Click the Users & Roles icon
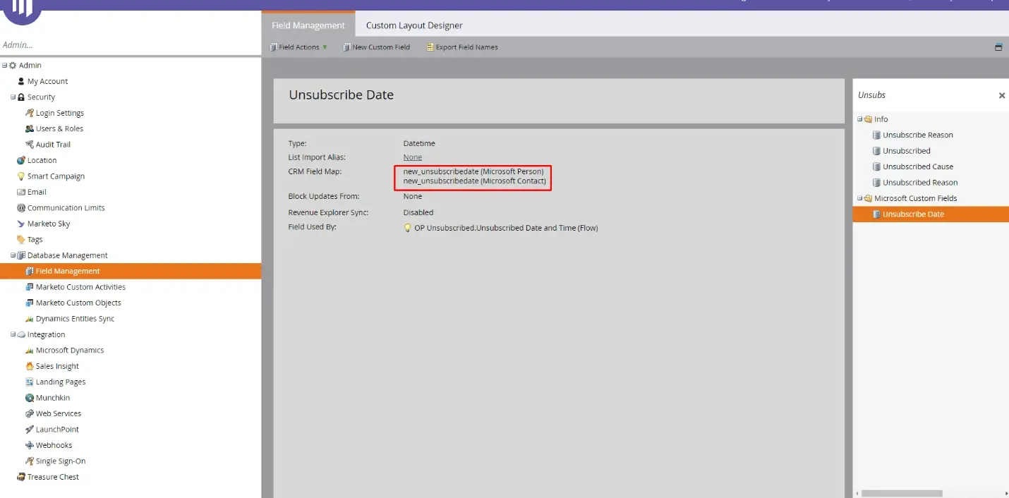 coord(30,128)
